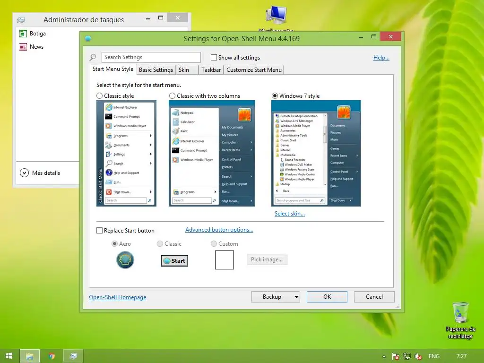Switch to Task Manager taskbar button
The width and height of the screenshot is (484, 363).
pos(73,356)
